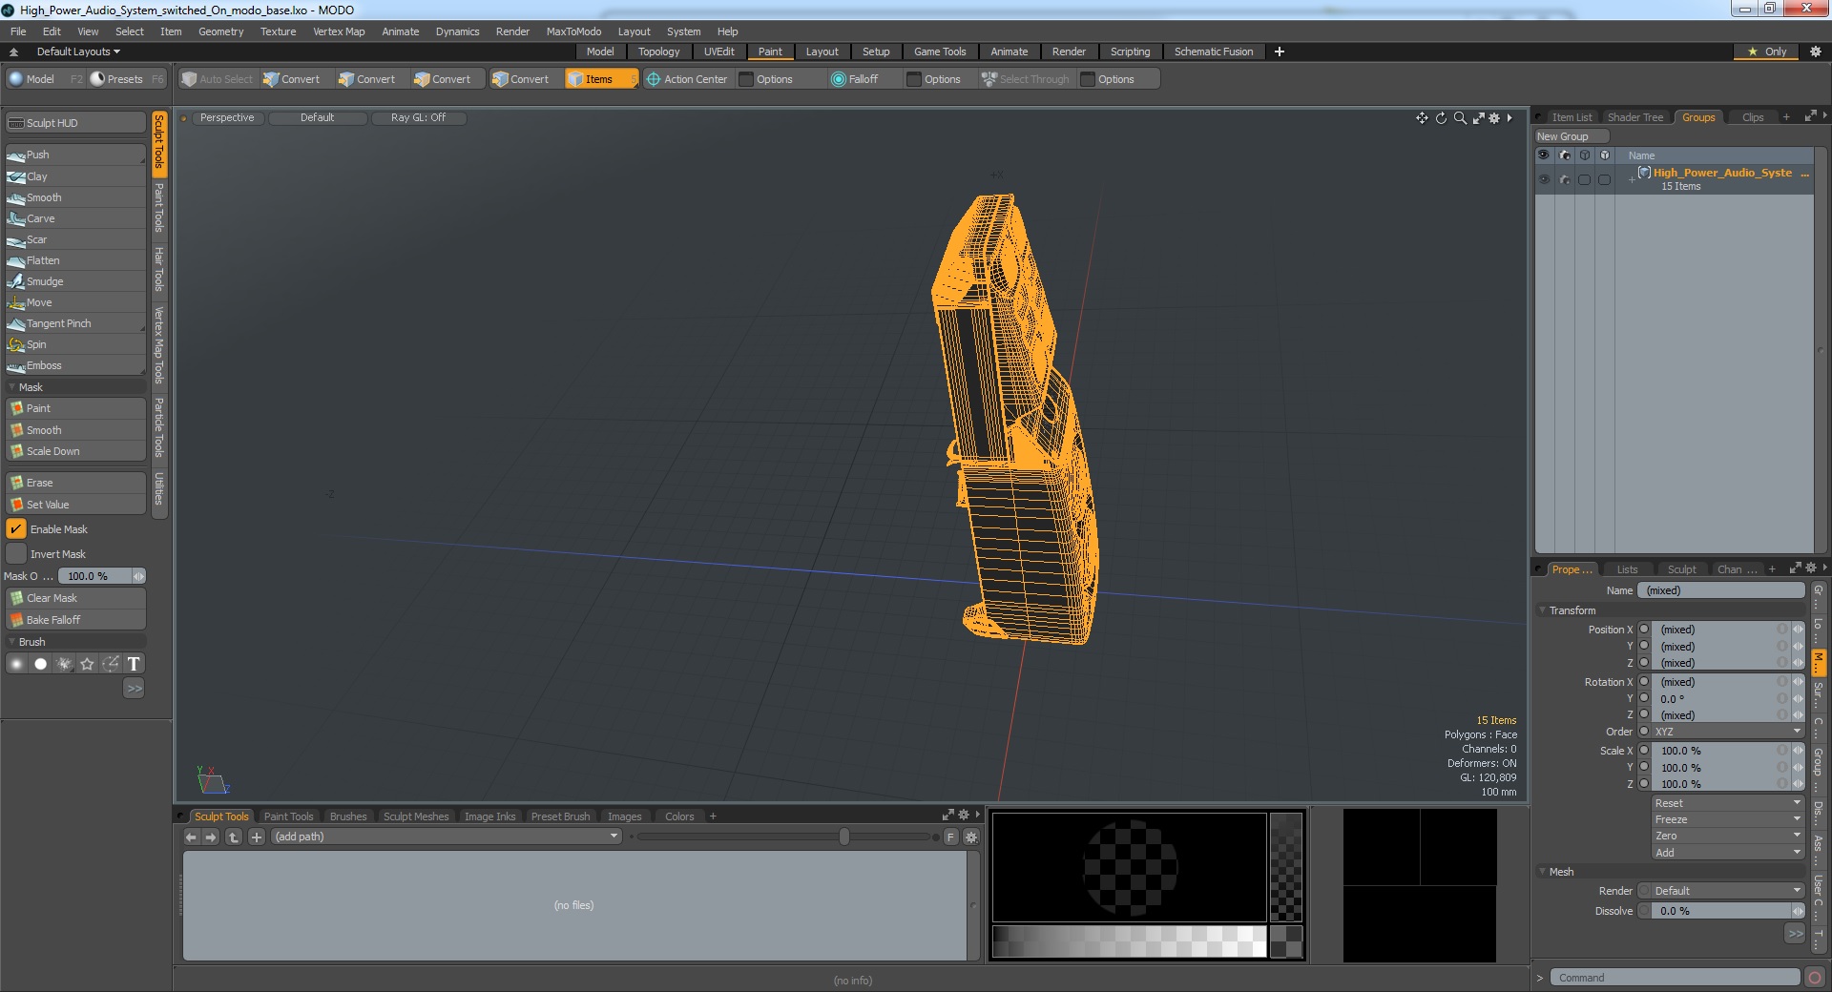Toggle the Invert Mask checkbox
The image size is (1832, 992).
tap(17, 554)
